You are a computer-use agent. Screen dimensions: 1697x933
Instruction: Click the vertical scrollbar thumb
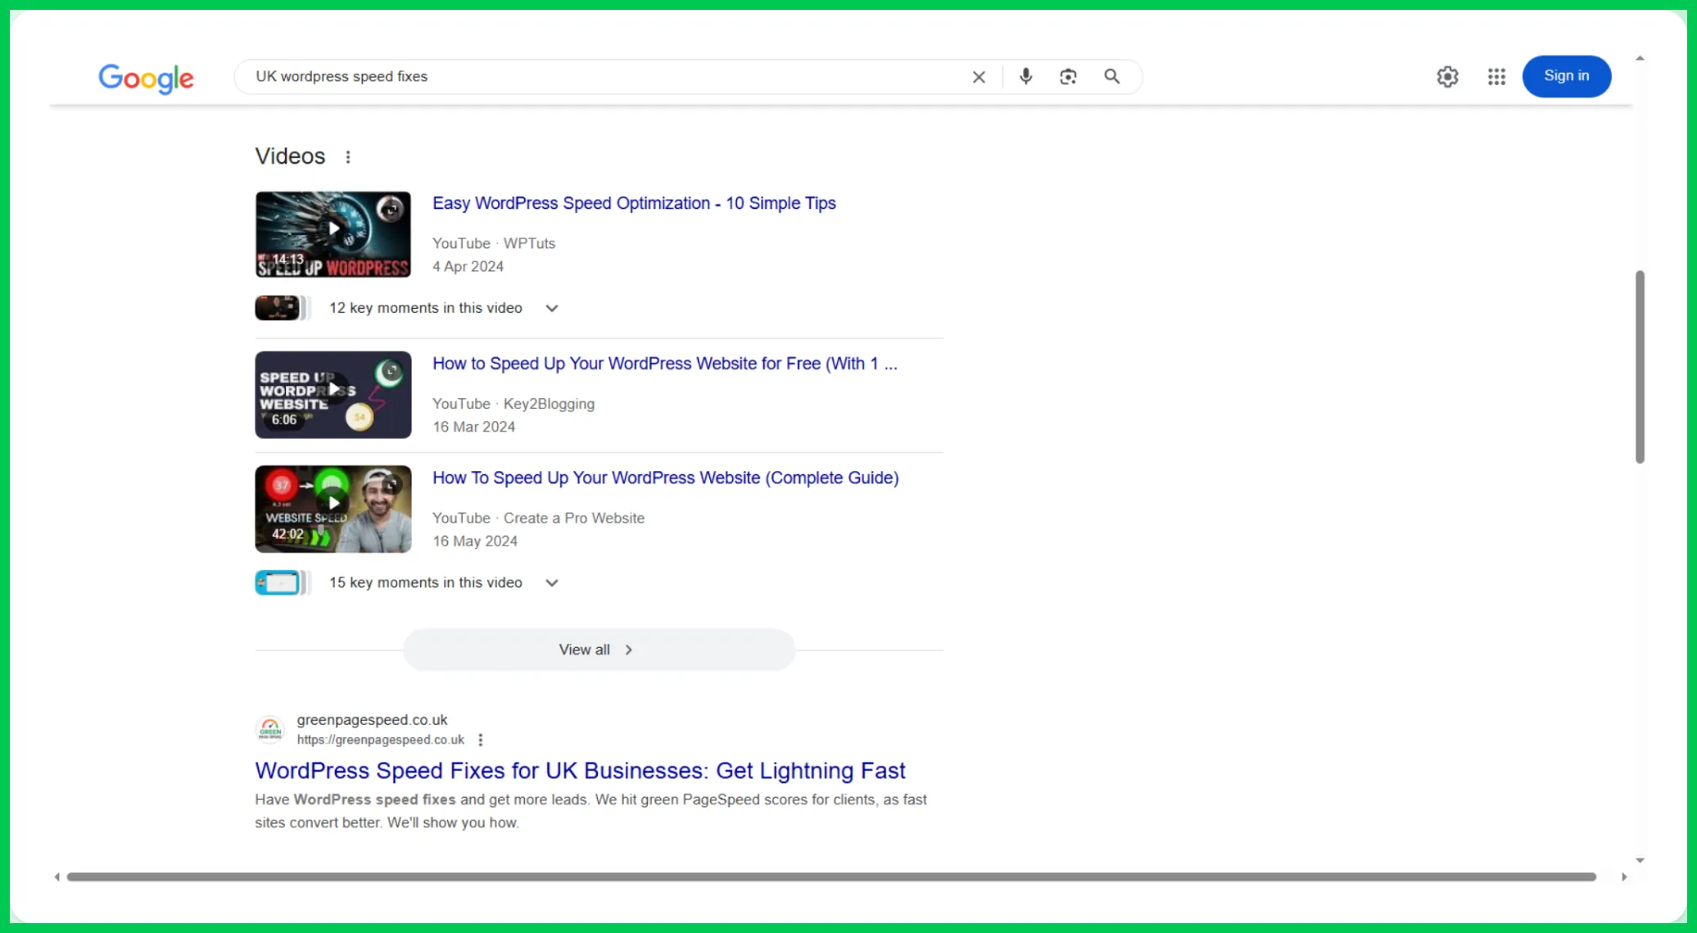[x=1640, y=367]
